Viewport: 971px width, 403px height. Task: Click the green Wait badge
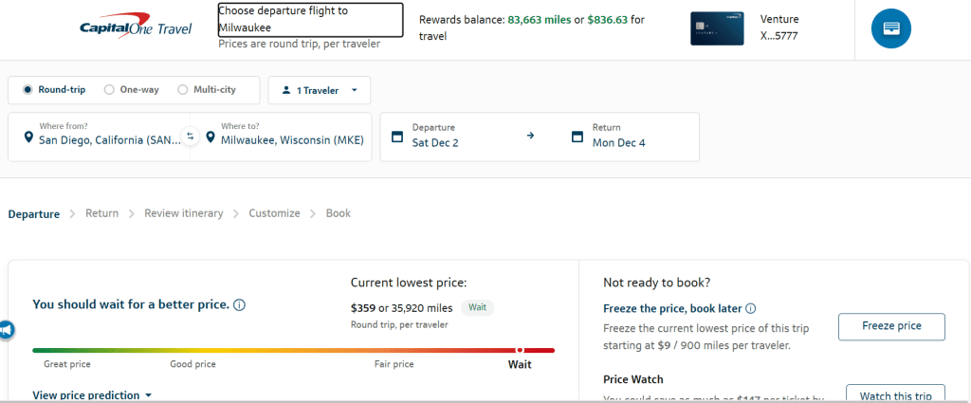click(478, 307)
